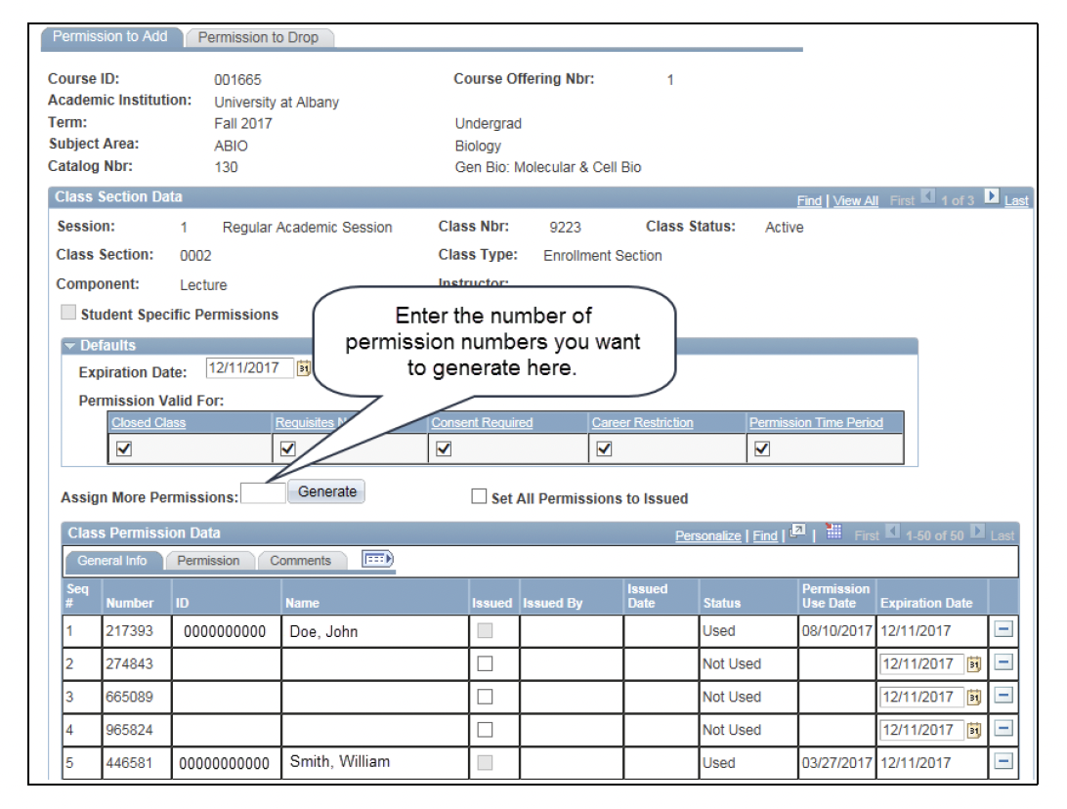Switch to Permission to Drop tab
The image size is (1067, 809).
[x=258, y=37]
